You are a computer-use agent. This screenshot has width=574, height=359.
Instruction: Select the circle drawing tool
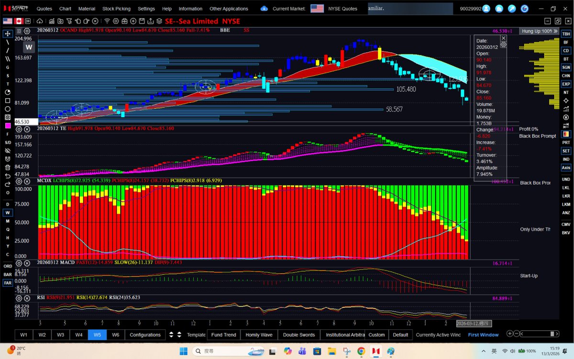click(8, 109)
